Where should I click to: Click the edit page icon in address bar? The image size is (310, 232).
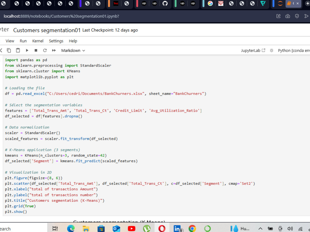(x=278, y=16)
